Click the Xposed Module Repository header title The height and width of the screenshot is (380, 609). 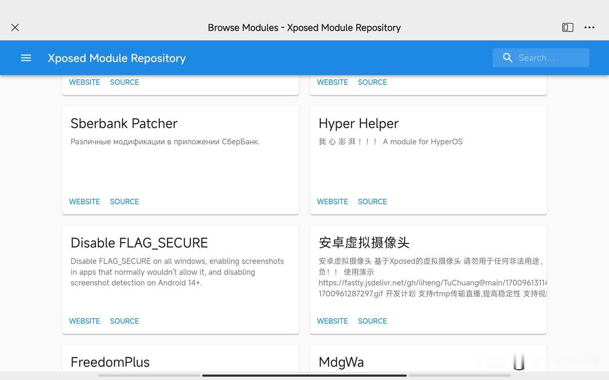(x=117, y=58)
